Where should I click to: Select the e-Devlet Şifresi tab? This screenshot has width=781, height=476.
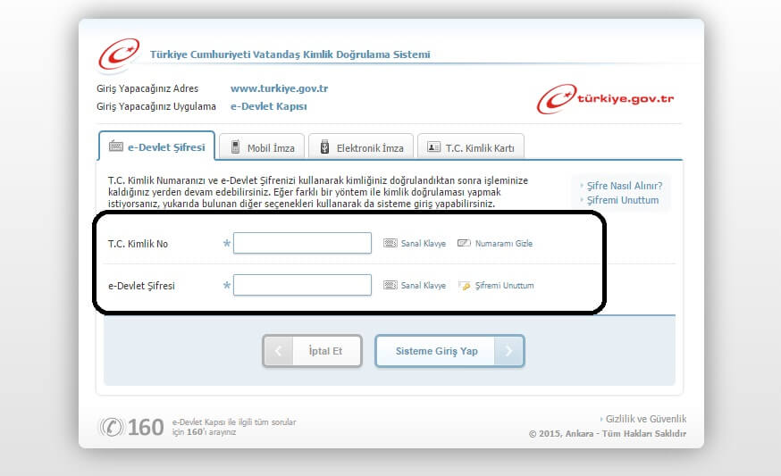tap(156, 146)
